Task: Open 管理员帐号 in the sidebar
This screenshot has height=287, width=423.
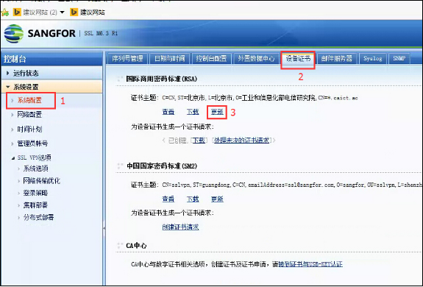Action: coord(32,143)
